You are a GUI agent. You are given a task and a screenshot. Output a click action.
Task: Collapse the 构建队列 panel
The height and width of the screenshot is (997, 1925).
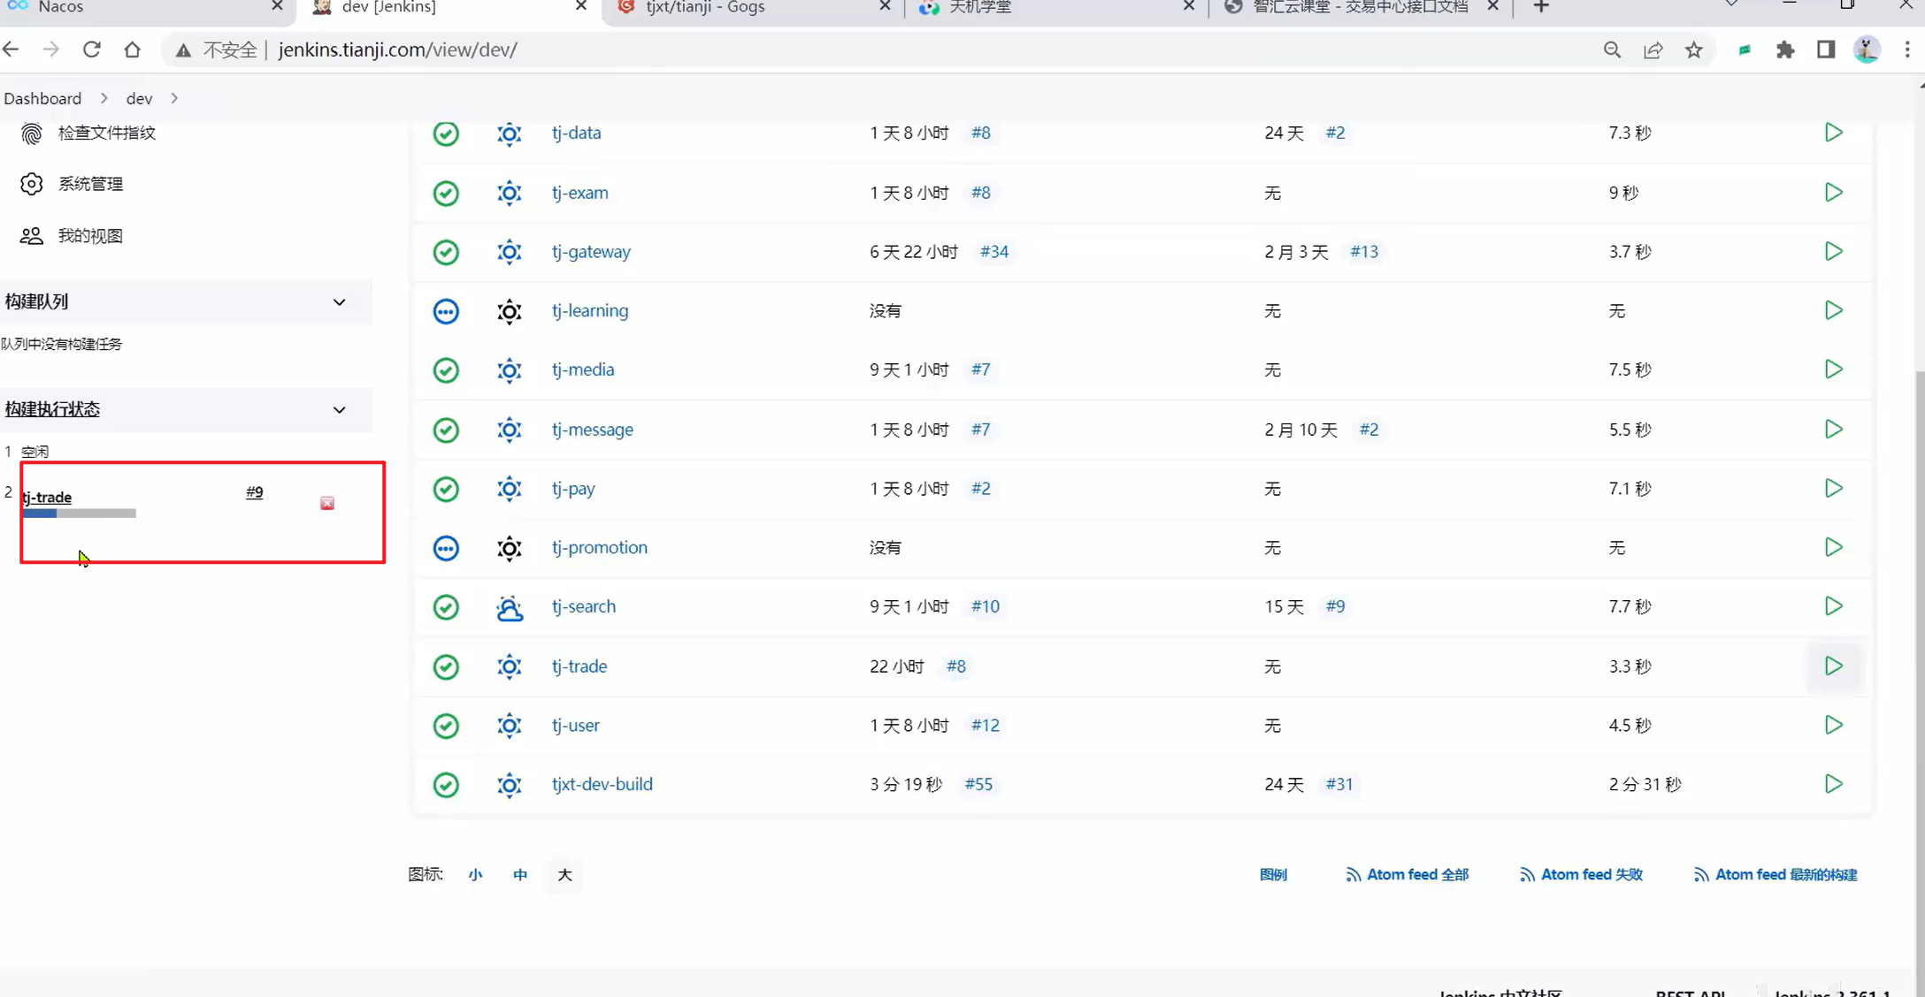(339, 302)
